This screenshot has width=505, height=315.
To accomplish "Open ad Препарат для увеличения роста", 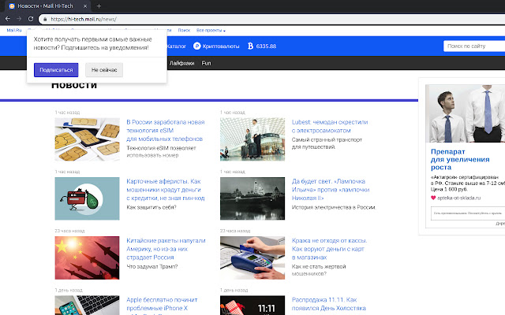I will [460, 159].
